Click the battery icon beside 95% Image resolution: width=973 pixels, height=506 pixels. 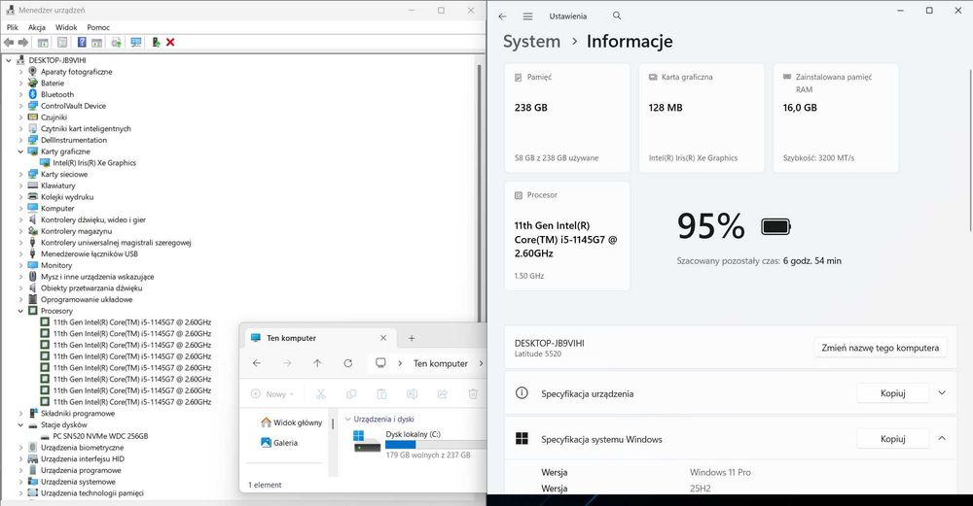click(775, 226)
